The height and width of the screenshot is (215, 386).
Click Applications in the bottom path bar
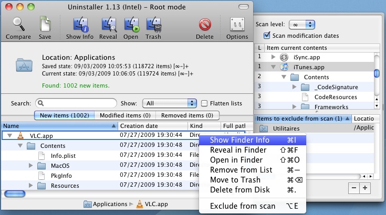pyautogui.click(x=106, y=204)
